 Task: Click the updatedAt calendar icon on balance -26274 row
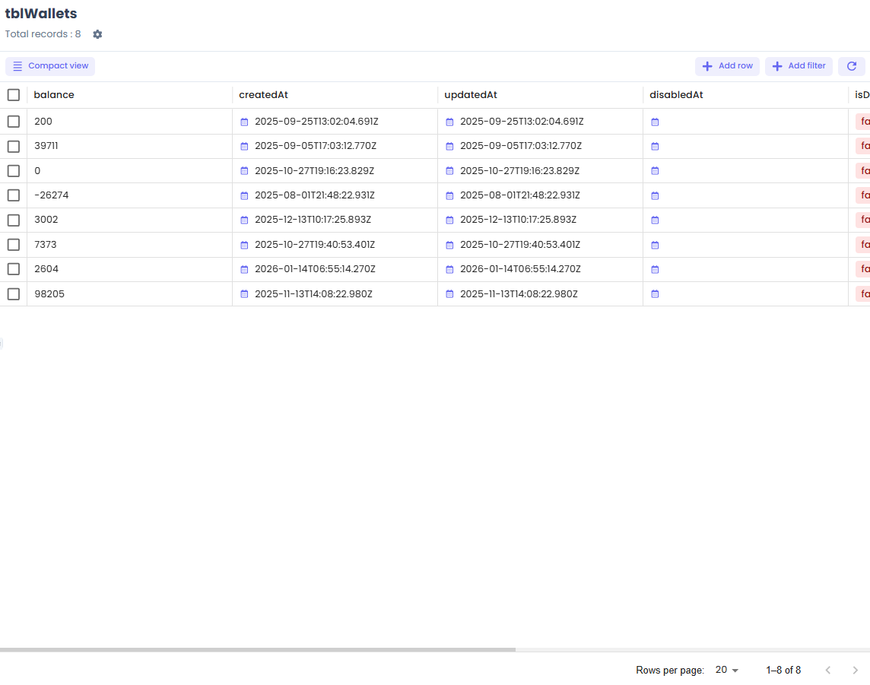pyautogui.click(x=449, y=195)
